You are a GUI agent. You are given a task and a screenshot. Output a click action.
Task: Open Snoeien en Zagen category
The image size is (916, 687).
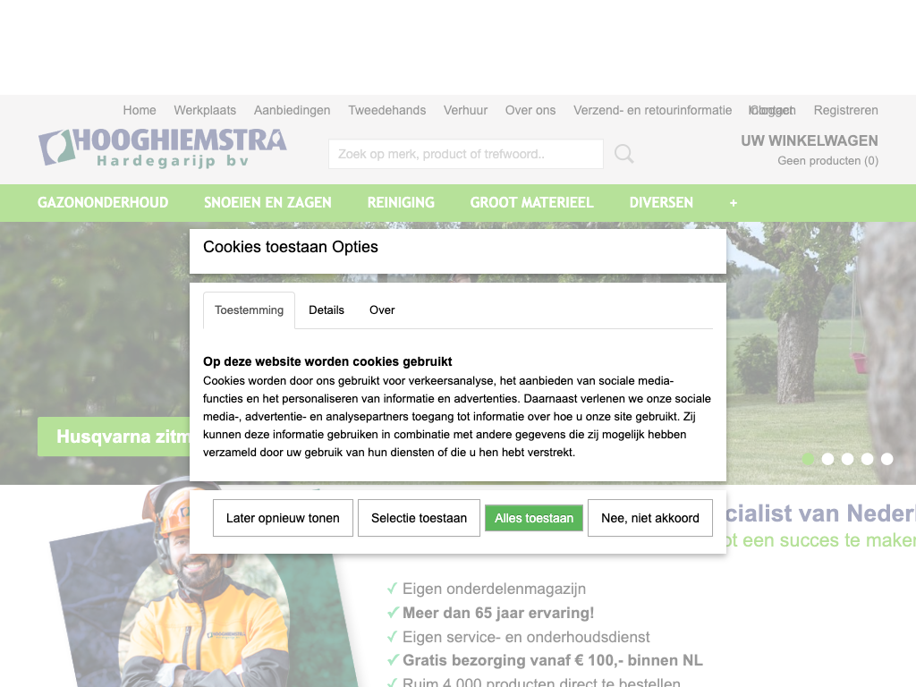[x=267, y=203]
